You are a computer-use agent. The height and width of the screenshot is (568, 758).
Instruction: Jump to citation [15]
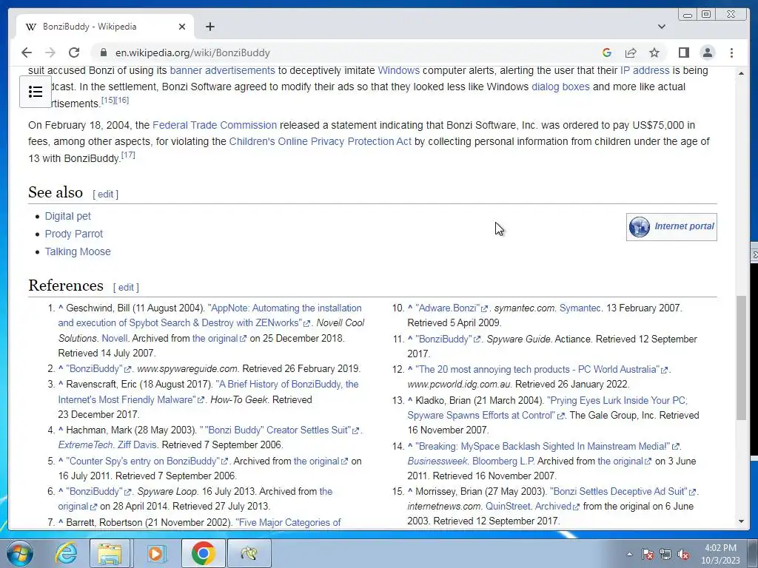click(x=108, y=100)
